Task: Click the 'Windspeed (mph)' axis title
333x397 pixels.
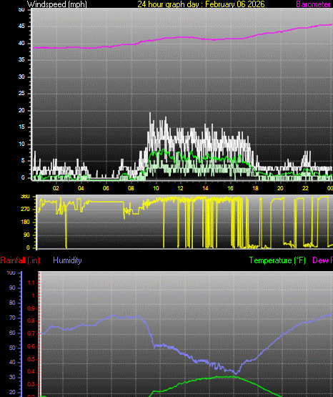Action: tap(57, 4)
